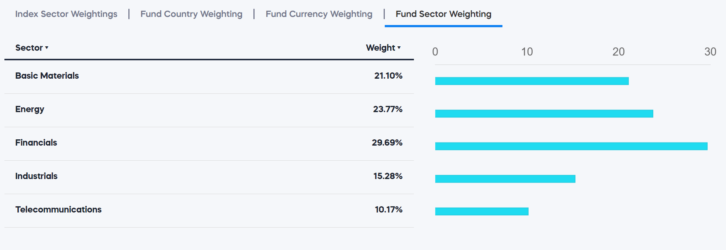Select the 29.69% Financials weight
The height and width of the screenshot is (250, 726).
[387, 143]
